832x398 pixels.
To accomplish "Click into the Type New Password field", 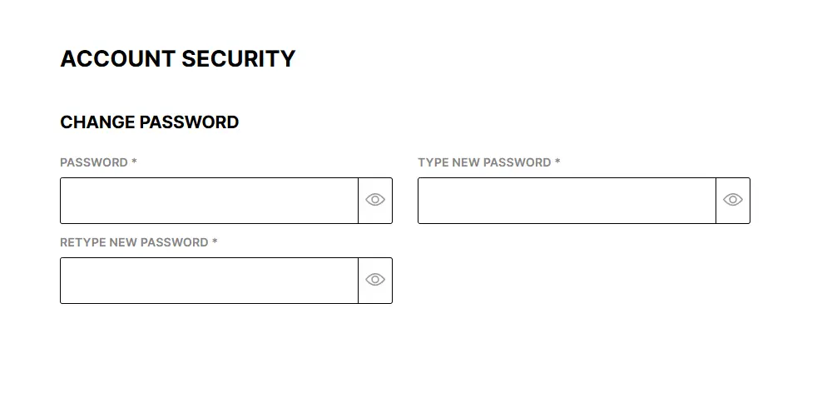I will click(567, 201).
